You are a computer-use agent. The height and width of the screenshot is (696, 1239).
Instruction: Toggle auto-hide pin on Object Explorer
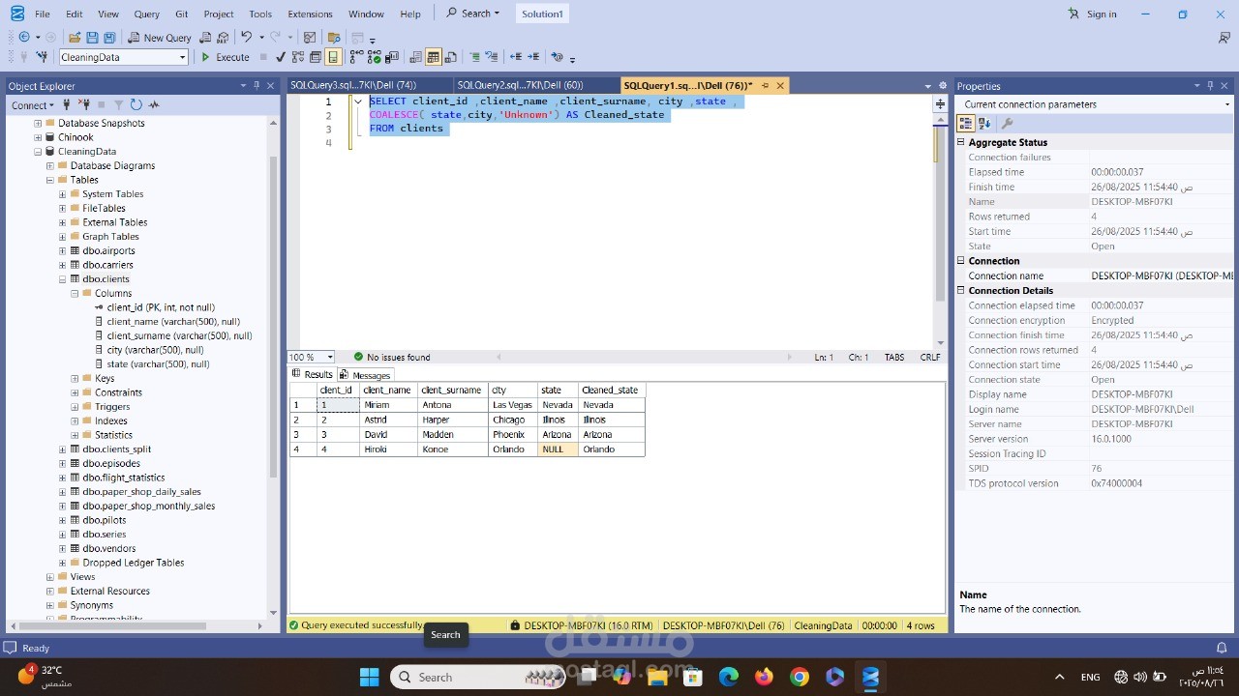(257, 85)
